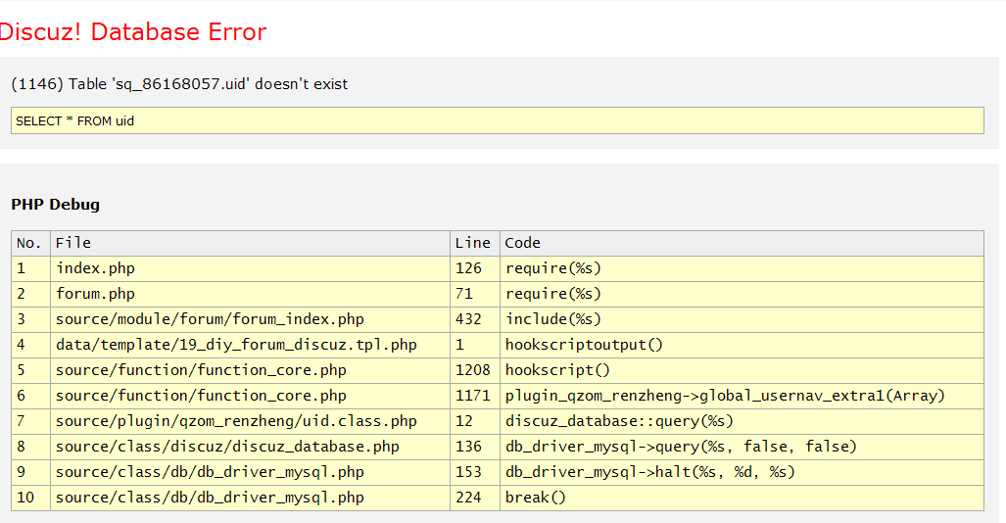This screenshot has width=1006, height=523.
Task: Click row number 7 cell
Action: (x=30, y=421)
